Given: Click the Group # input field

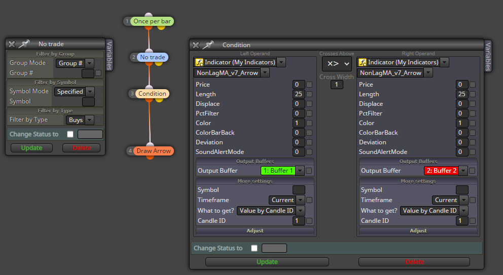Looking at the screenshot, I should point(88,73).
